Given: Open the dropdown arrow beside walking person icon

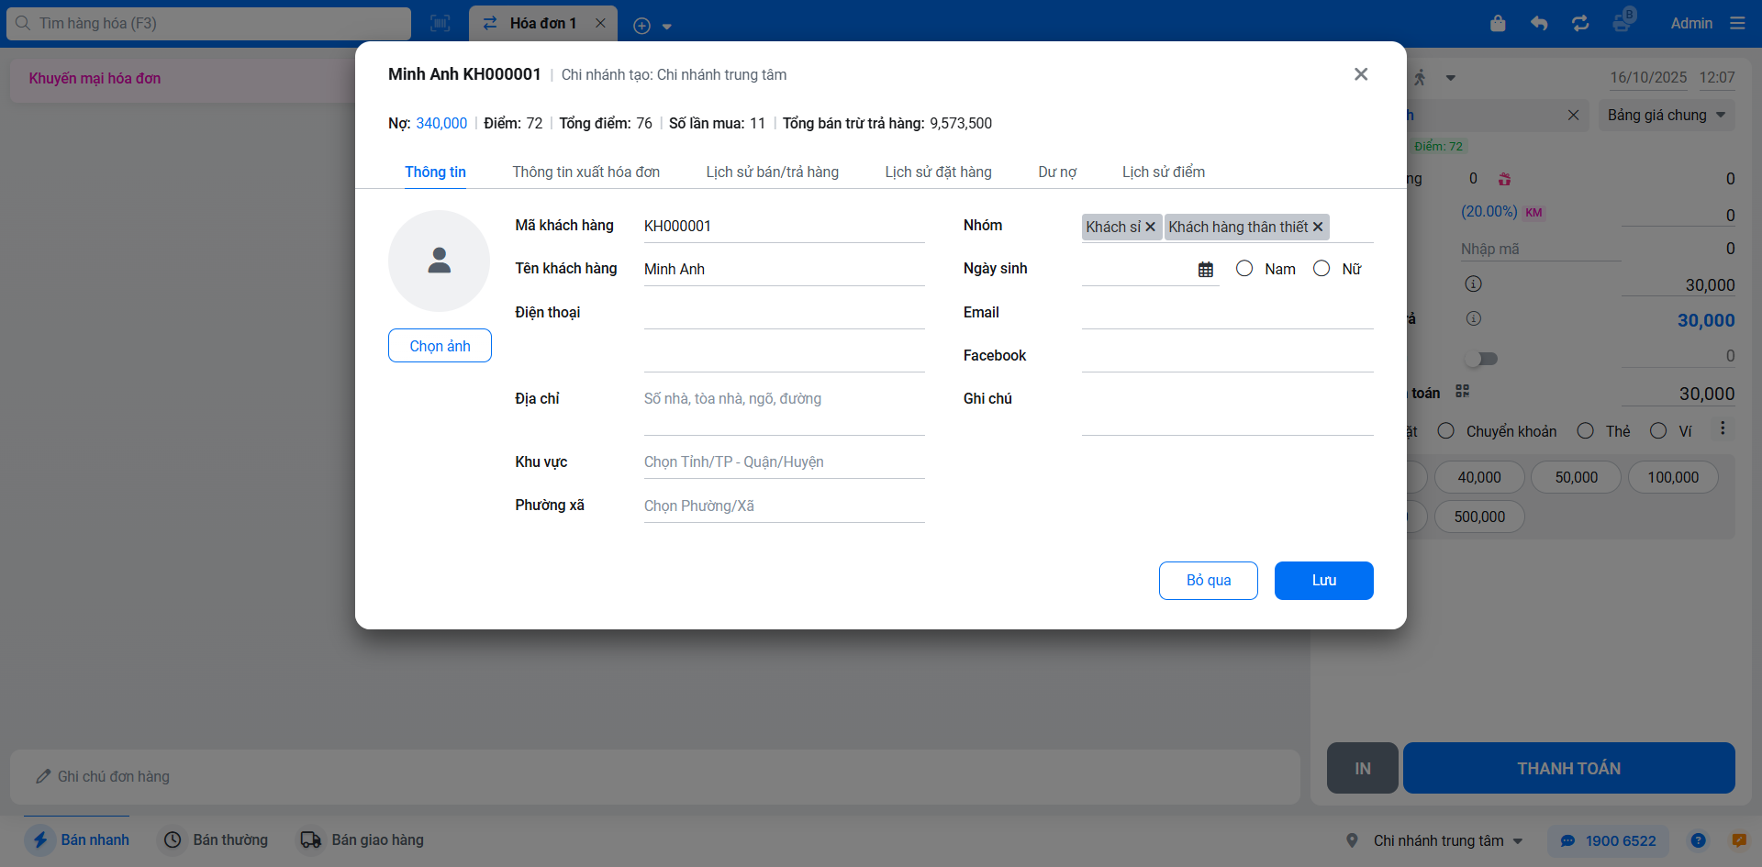Looking at the screenshot, I should tap(1451, 78).
